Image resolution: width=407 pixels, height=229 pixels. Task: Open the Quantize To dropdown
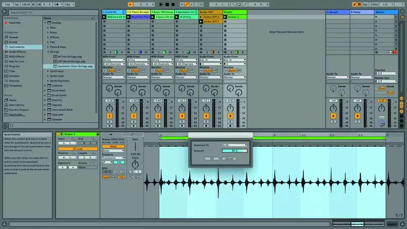[x=235, y=145]
